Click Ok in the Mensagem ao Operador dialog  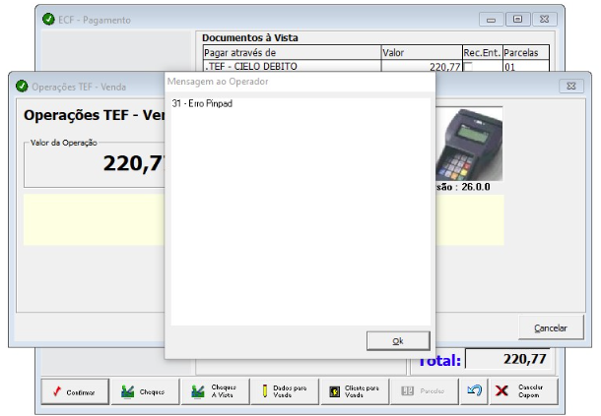(x=398, y=340)
